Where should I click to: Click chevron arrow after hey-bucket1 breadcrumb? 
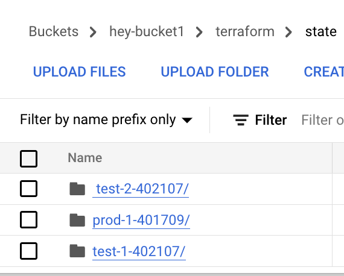199,32
